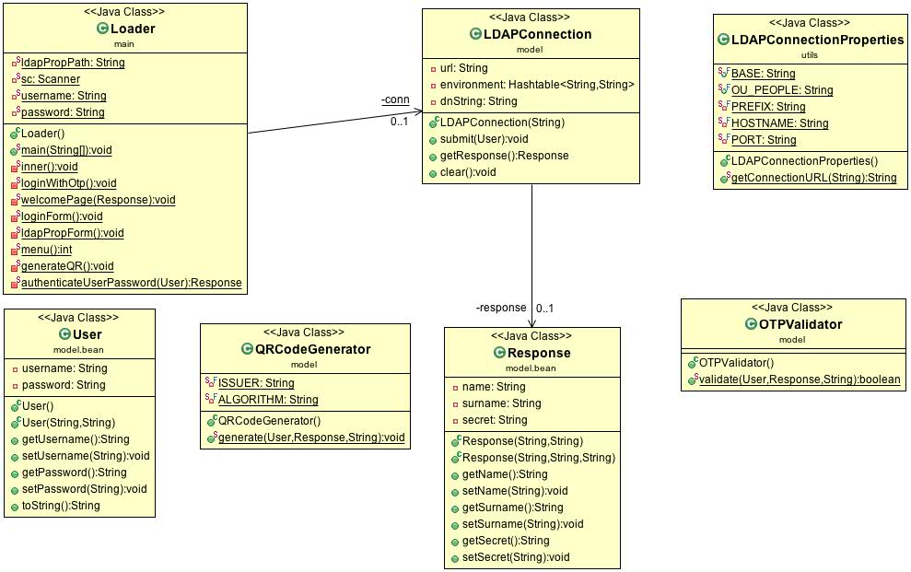911x572 pixels.
Task: Click the static method icon of validate(User,Response,String)
Action: pyautogui.click(x=693, y=379)
